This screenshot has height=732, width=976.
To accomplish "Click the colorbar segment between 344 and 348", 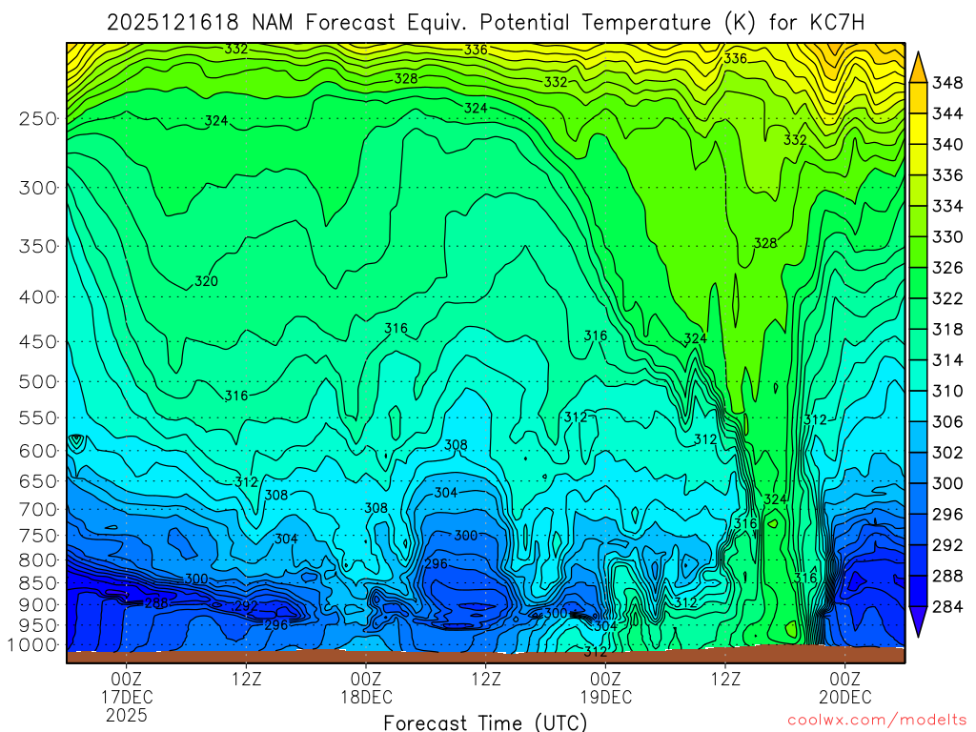I will click(x=918, y=98).
